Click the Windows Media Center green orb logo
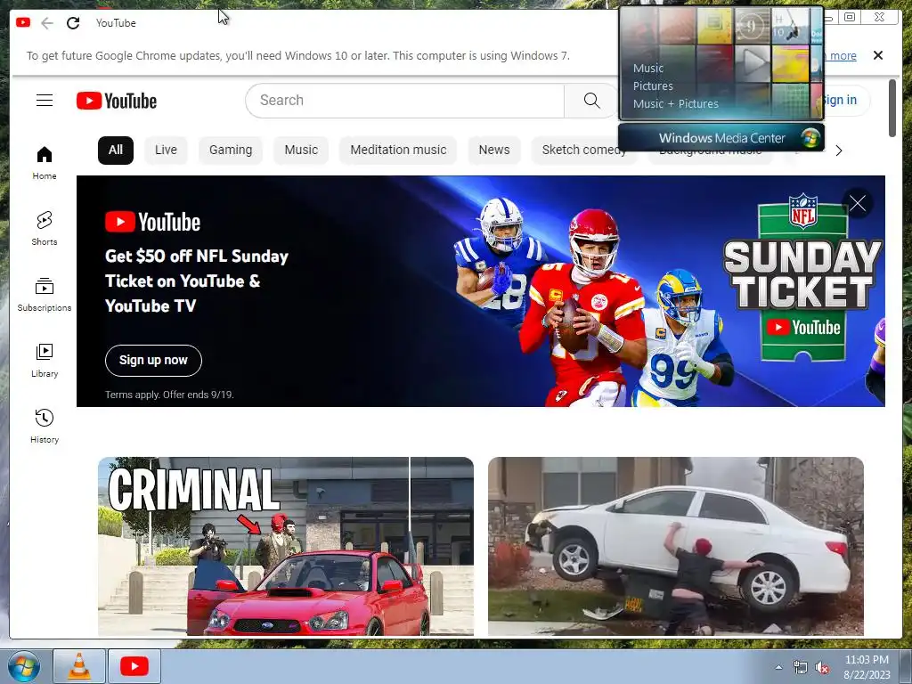912x684 pixels. click(810, 138)
